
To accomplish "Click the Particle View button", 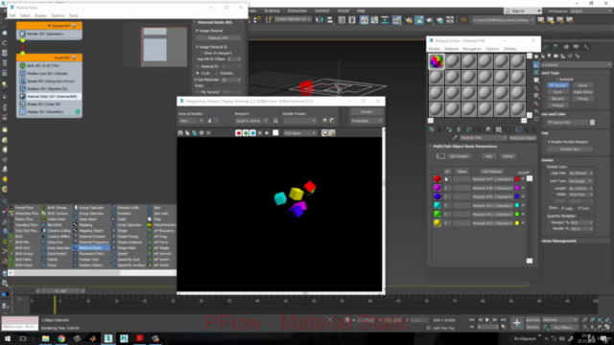I will click(570, 149).
